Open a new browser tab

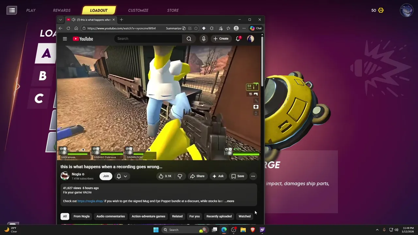[121, 20]
